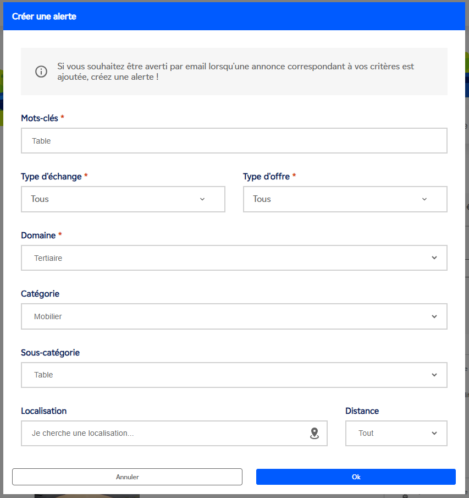Screen dimensions: 469x498
Task: Click the Distance dropdown arrow icon
Action: click(x=434, y=434)
